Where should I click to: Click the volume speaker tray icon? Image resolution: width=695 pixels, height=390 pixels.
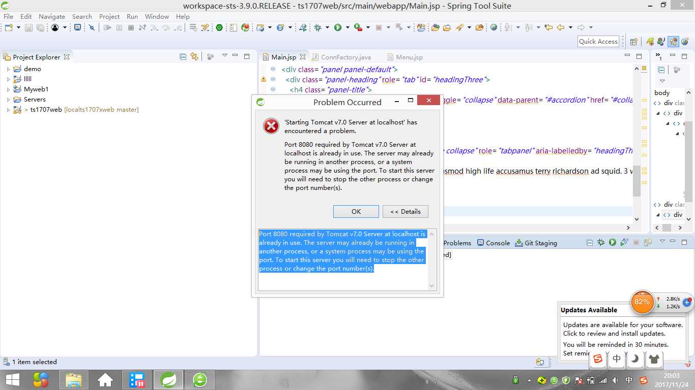tap(616, 380)
